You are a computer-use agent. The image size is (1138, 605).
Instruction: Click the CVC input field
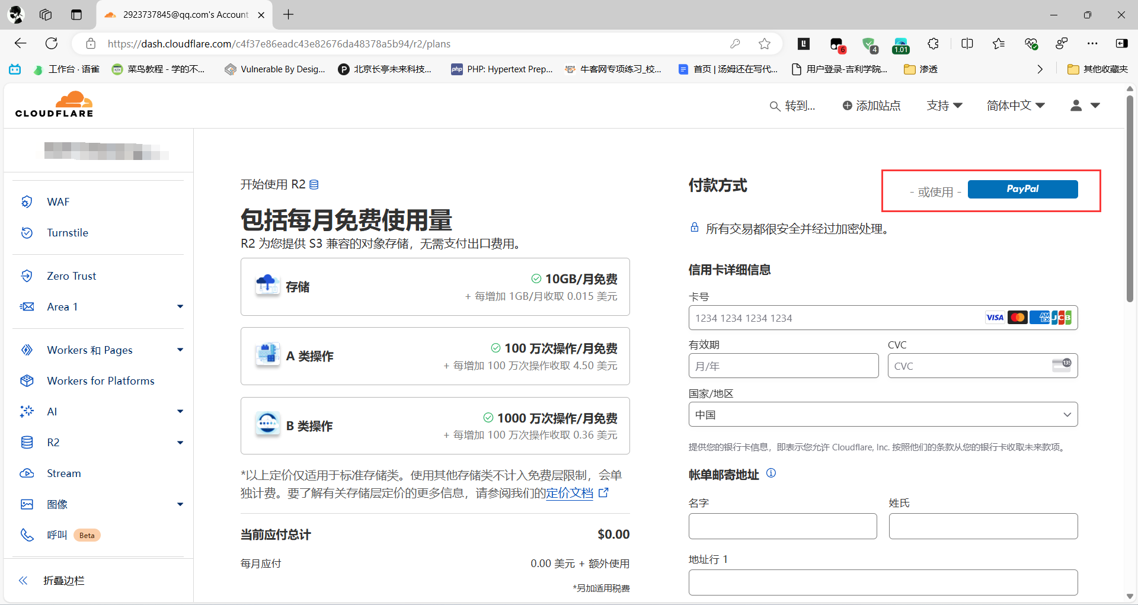click(983, 366)
